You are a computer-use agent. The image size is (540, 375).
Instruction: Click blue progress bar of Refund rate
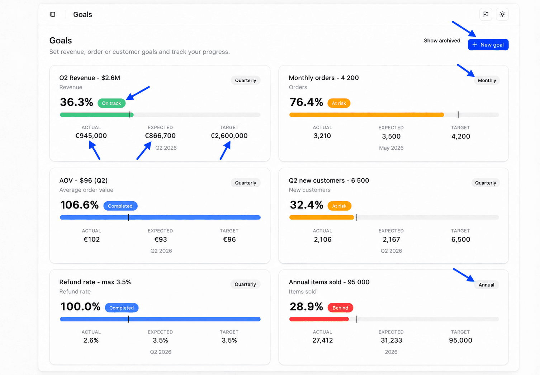tap(160, 319)
